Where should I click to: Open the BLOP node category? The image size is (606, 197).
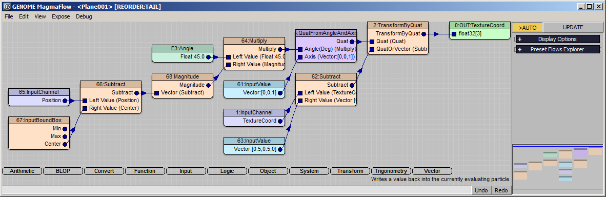click(x=63, y=171)
